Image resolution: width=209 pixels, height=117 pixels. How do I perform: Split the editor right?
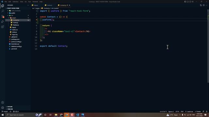tap(204, 5)
